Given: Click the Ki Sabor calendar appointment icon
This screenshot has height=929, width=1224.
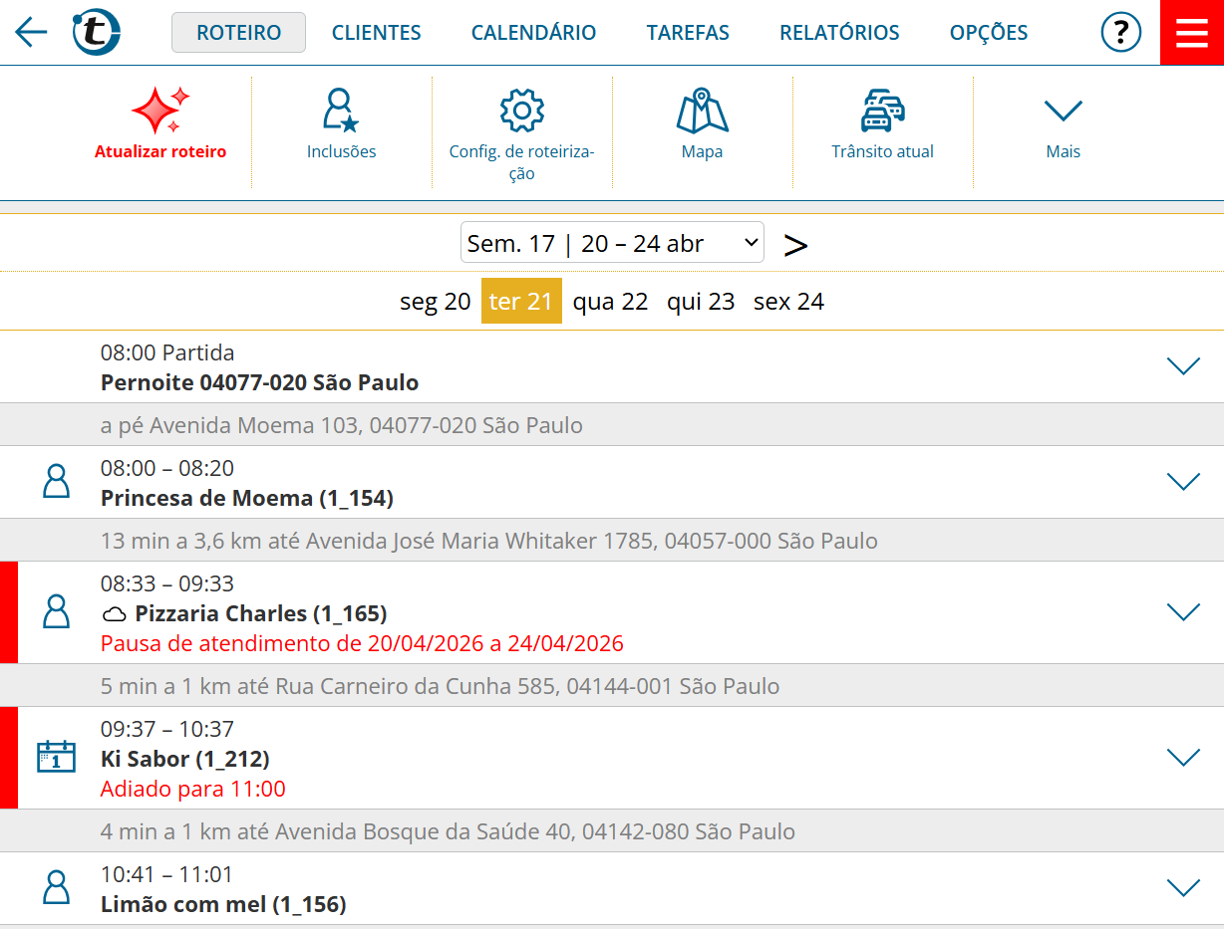Looking at the screenshot, I should tap(56, 757).
